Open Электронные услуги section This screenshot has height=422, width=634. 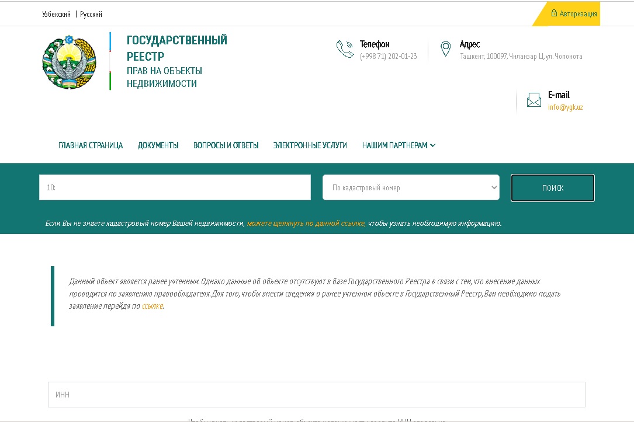point(310,145)
